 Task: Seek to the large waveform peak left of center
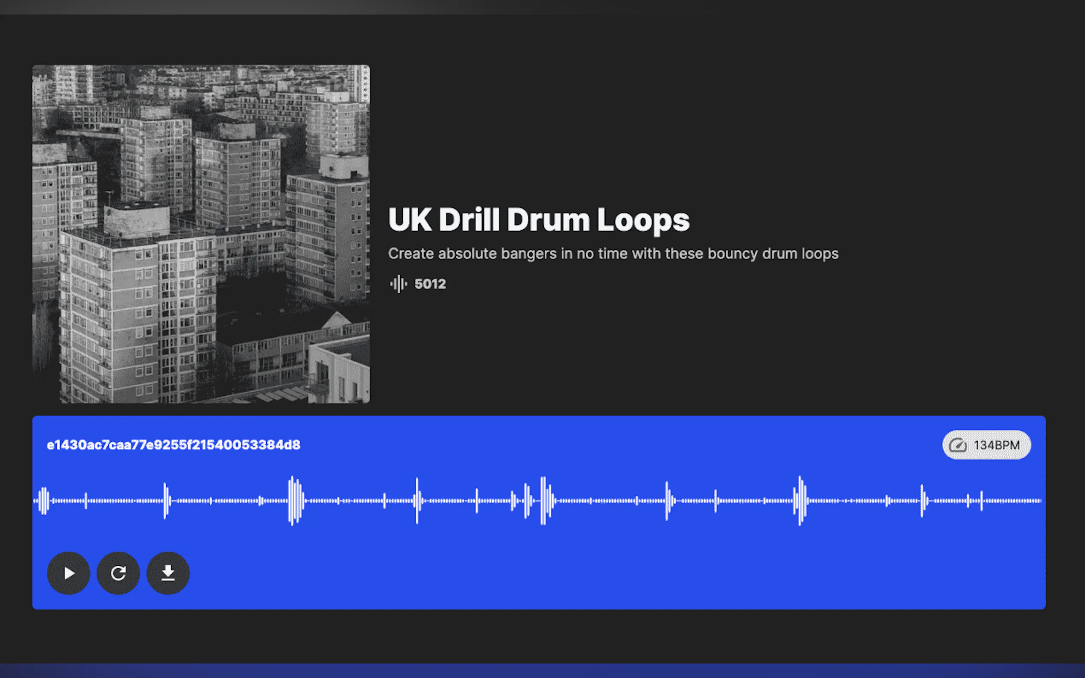click(294, 501)
